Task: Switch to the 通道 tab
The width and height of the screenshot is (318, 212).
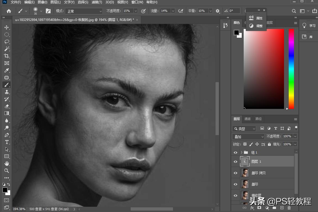Action: 248,119
